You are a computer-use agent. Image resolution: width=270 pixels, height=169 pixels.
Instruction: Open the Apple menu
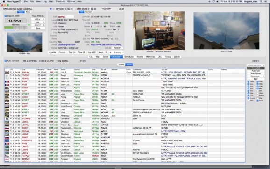[4, 1]
